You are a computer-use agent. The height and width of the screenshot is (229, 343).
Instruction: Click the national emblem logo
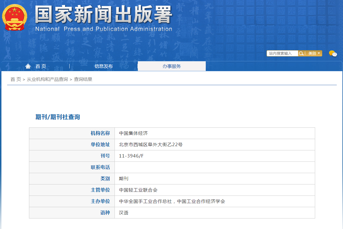click(x=14, y=18)
